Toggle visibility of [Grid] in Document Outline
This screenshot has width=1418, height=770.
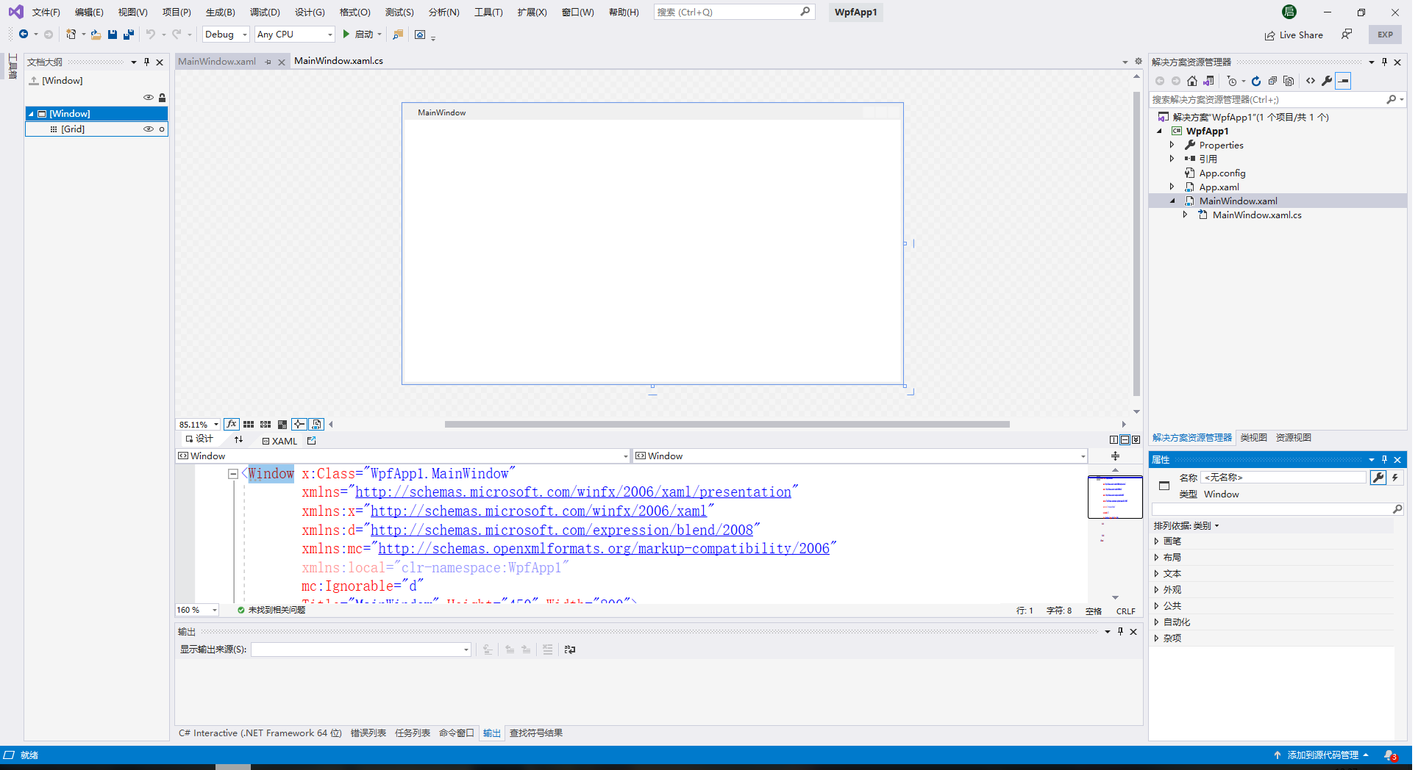click(149, 129)
